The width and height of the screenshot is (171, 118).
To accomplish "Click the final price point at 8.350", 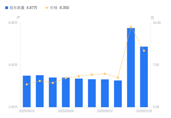I will coord(144,51).
